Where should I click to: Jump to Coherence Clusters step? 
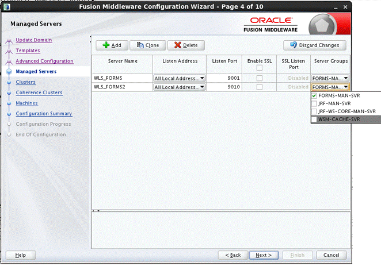point(39,92)
